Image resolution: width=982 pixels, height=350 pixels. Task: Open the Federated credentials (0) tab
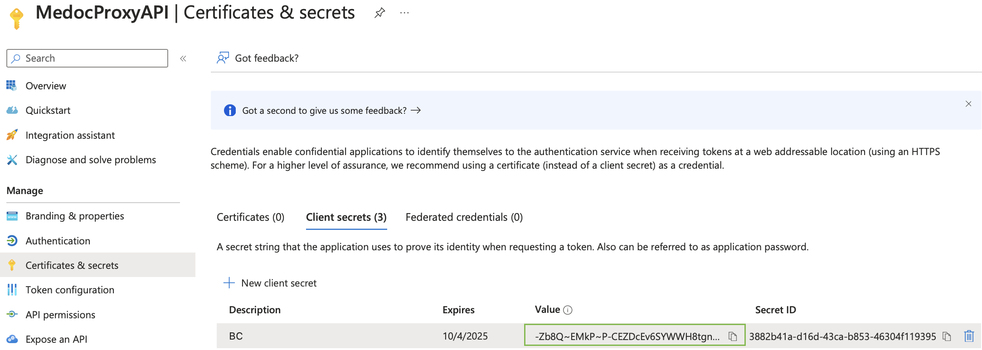click(x=464, y=218)
